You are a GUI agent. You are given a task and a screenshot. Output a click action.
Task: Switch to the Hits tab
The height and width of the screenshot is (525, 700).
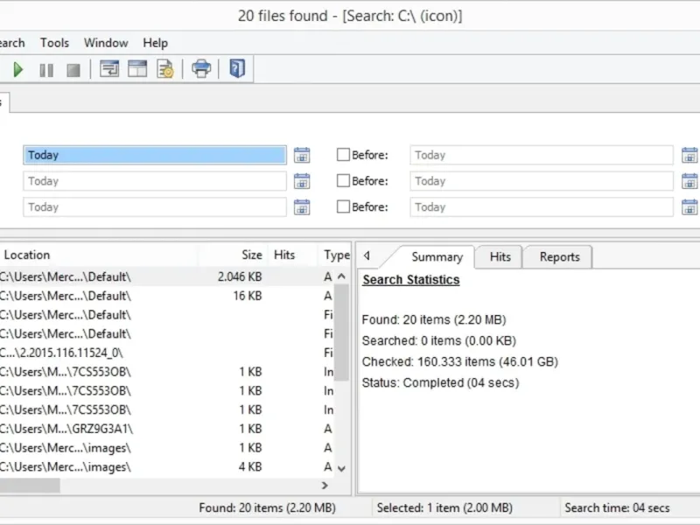[x=500, y=257]
